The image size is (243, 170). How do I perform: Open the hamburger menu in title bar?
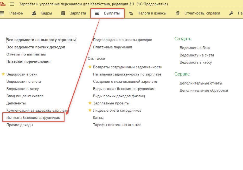pos(12,4)
